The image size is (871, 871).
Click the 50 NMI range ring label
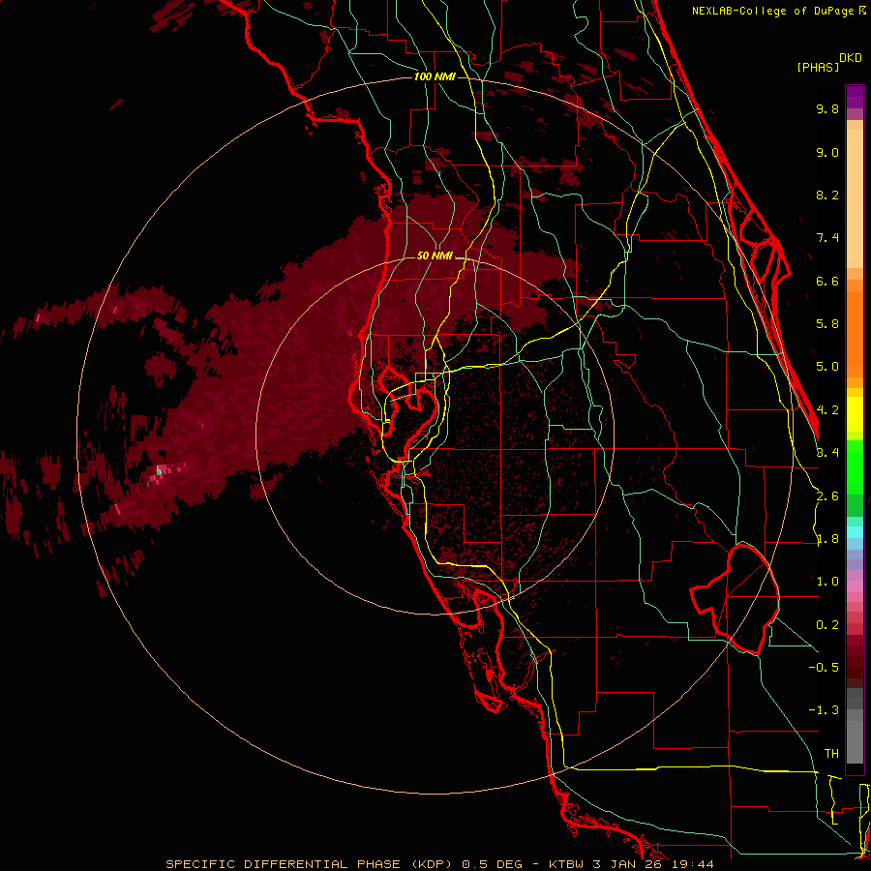coord(435,255)
